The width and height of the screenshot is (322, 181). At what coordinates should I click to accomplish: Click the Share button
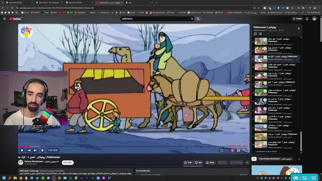point(210,163)
